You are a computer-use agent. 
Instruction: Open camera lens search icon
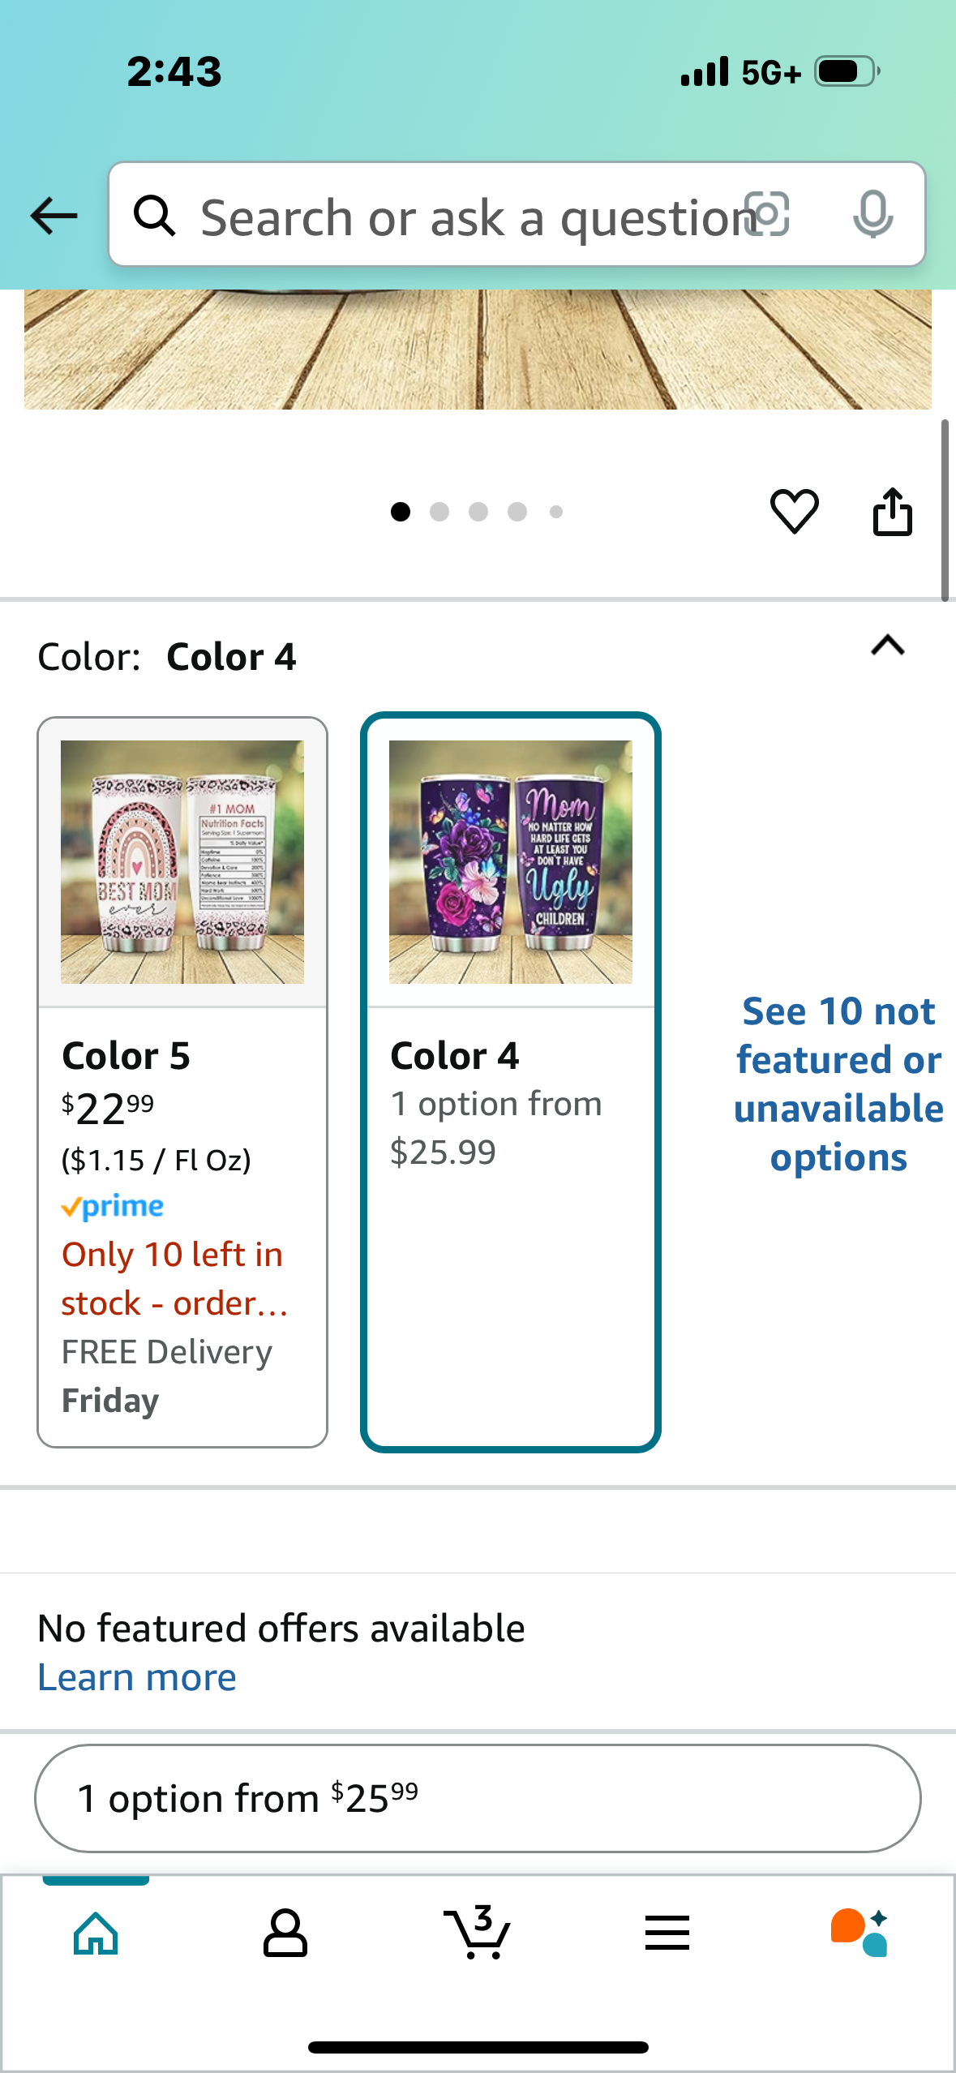[766, 215]
